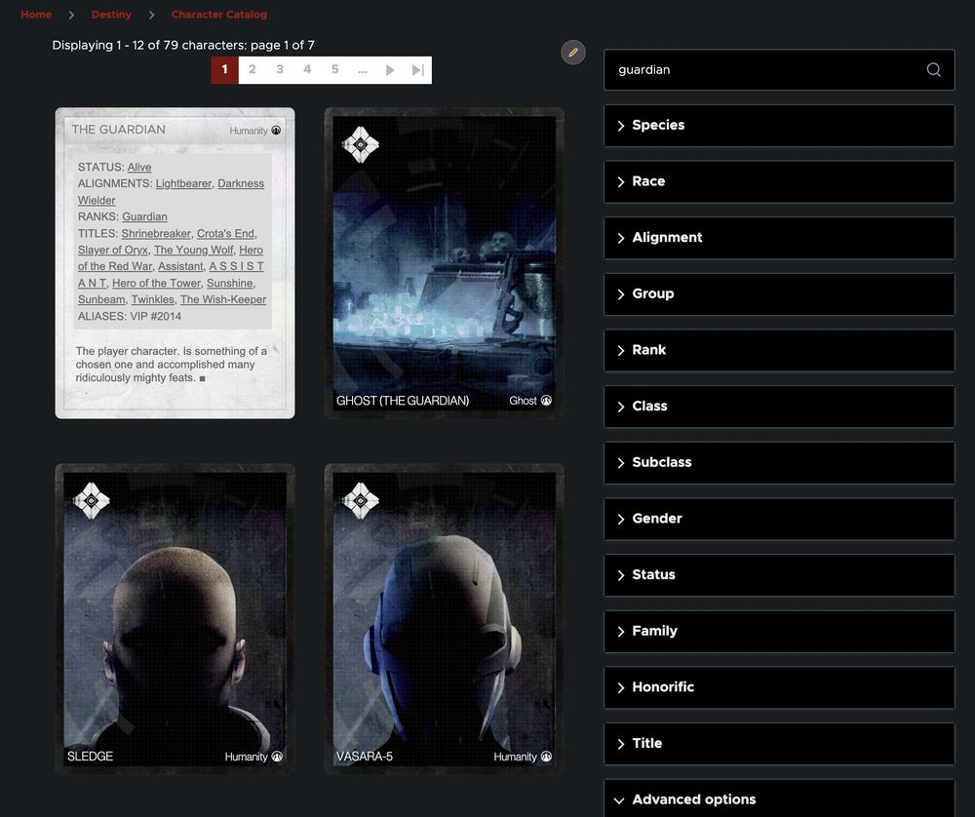This screenshot has height=817, width=975.
Task: Click the pencil edit icon
Action: coord(572,53)
